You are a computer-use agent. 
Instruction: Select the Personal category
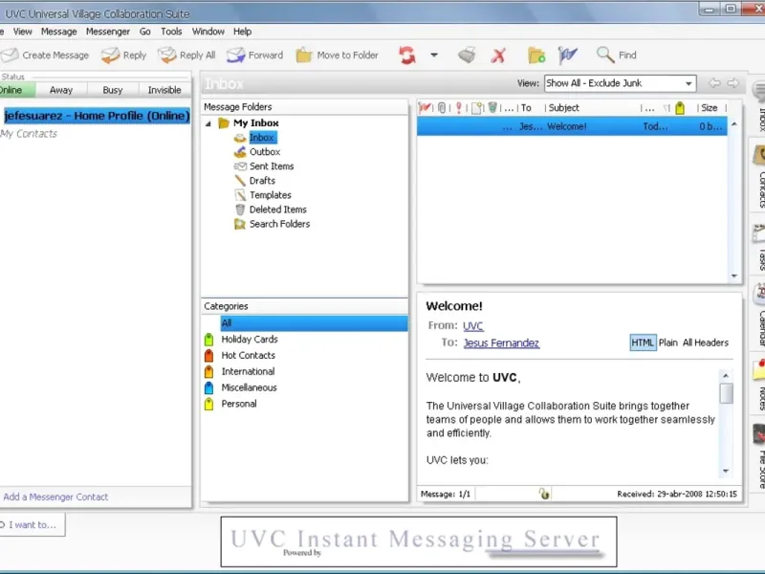[x=239, y=404]
